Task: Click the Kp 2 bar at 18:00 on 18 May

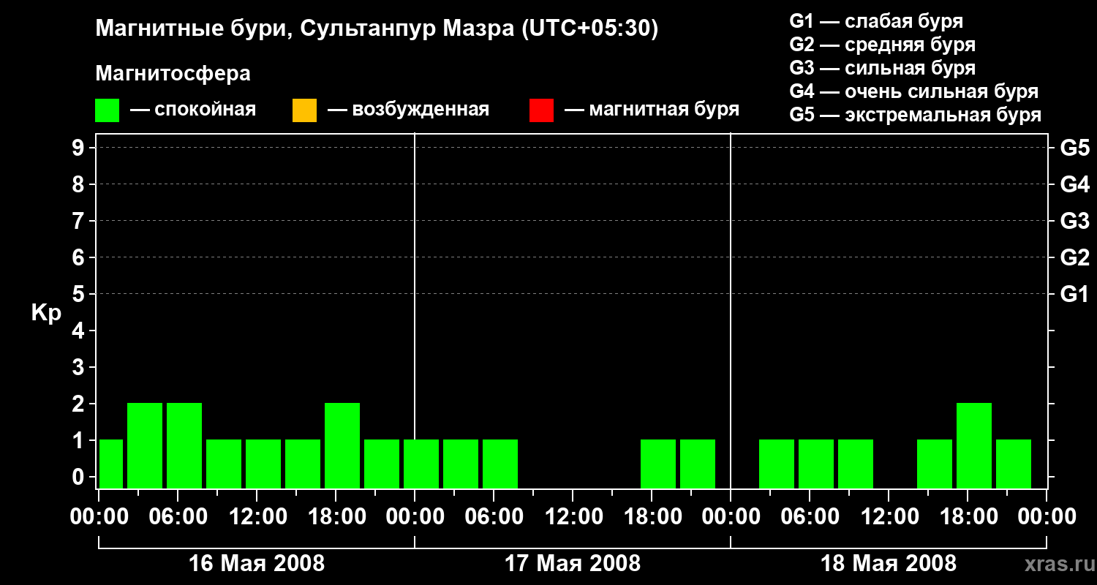Action: pyautogui.click(x=974, y=445)
